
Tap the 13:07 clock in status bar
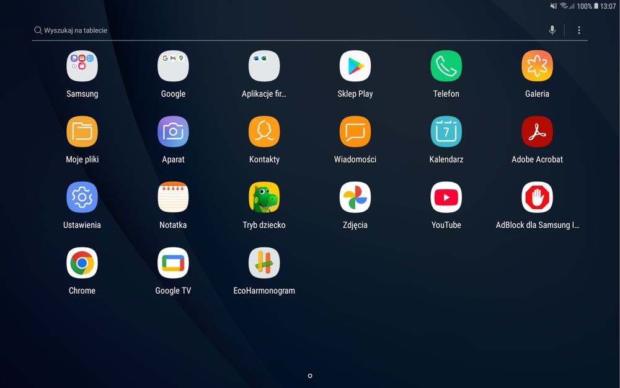pyautogui.click(x=608, y=6)
